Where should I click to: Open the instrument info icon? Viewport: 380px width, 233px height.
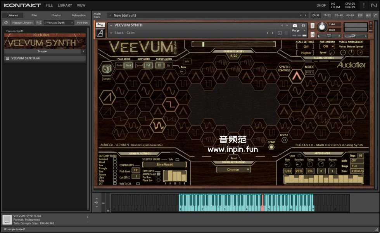pyautogui.click(x=303, y=25)
